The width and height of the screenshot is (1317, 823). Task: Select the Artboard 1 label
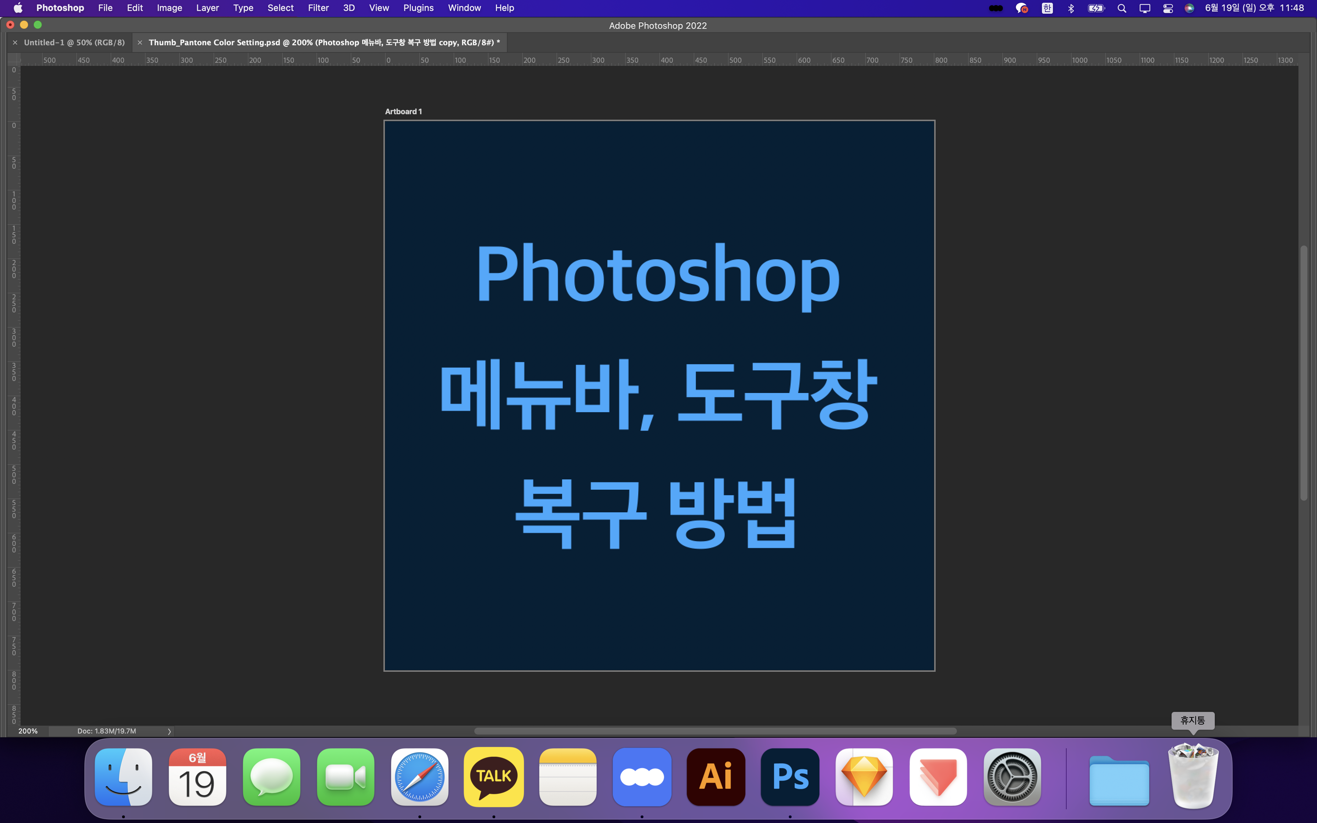(x=403, y=111)
